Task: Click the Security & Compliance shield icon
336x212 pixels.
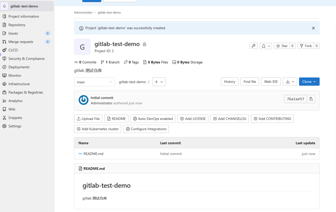Action: coord(4,59)
